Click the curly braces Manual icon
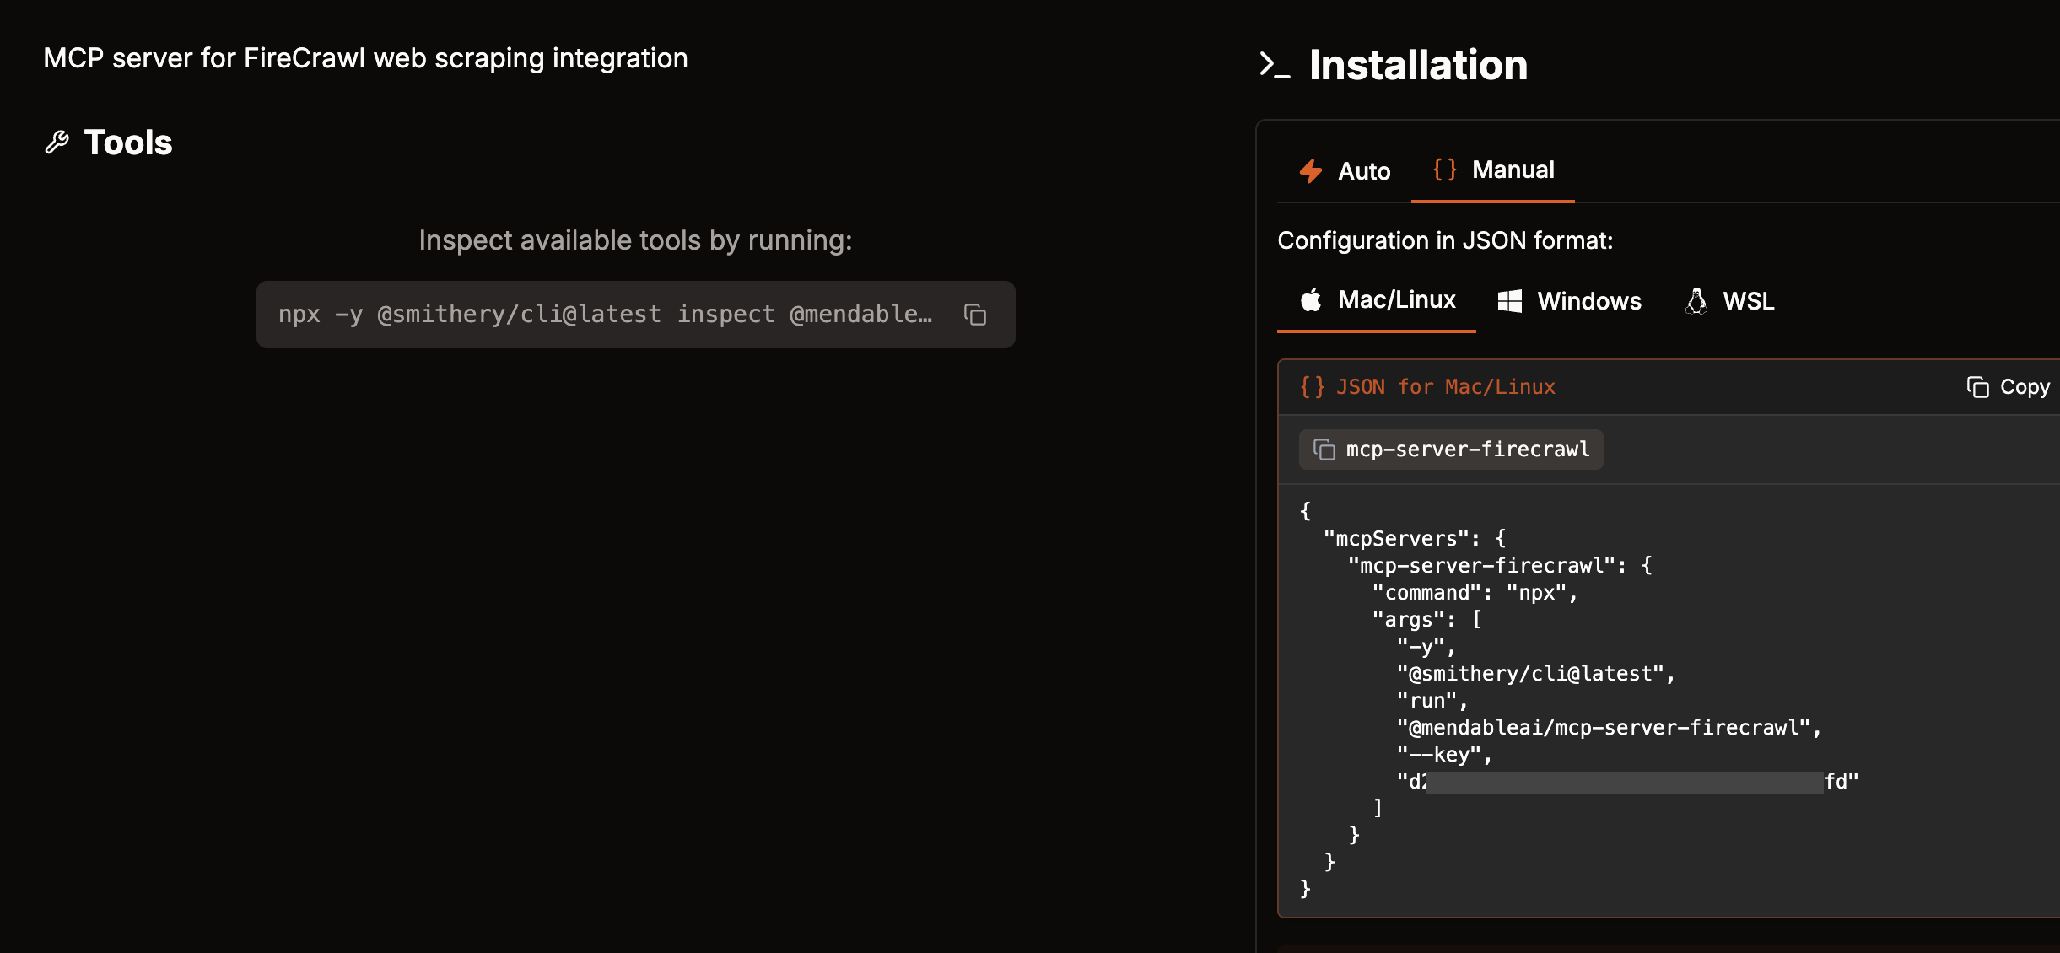Screen dimensions: 2060x953 [x=1445, y=170]
